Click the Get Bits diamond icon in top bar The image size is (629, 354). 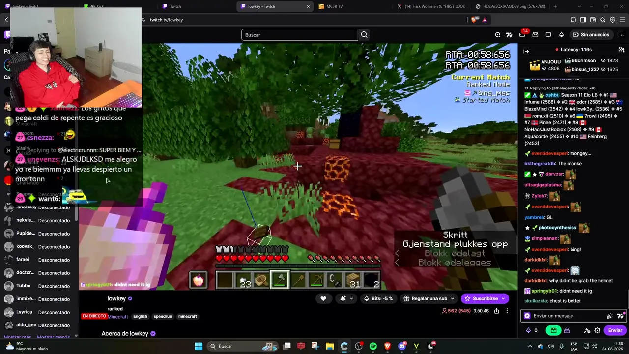(561, 35)
